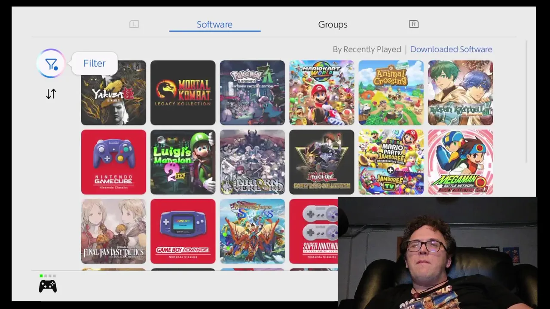Click the By Recently Played label
The width and height of the screenshot is (550, 309).
367,49
